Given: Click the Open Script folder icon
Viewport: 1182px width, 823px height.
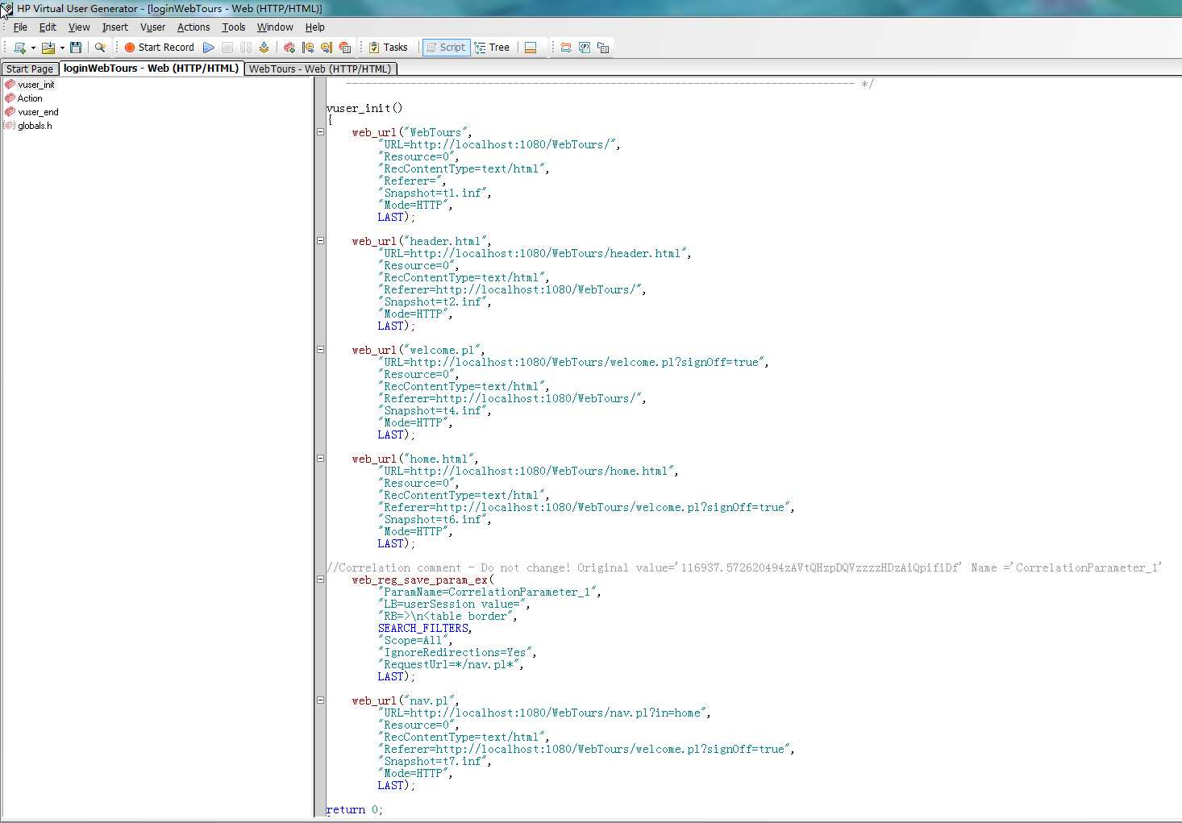Looking at the screenshot, I should tap(48, 48).
